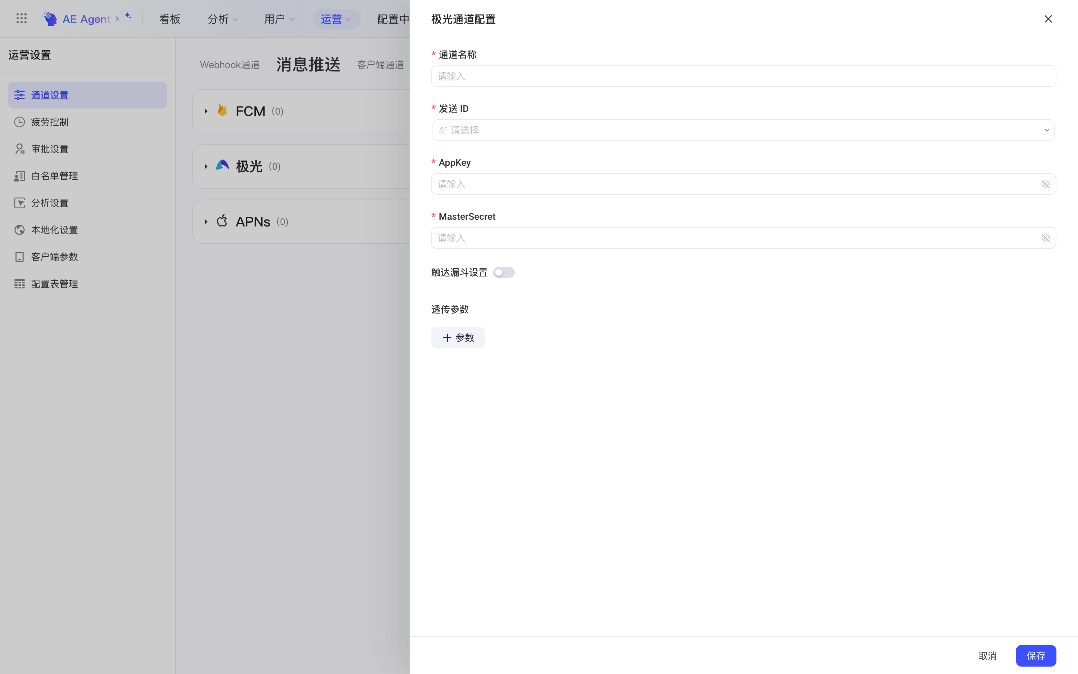Image resolution: width=1078 pixels, height=674 pixels.
Task: Switch to the 消息推送 tab
Action: [x=308, y=65]
